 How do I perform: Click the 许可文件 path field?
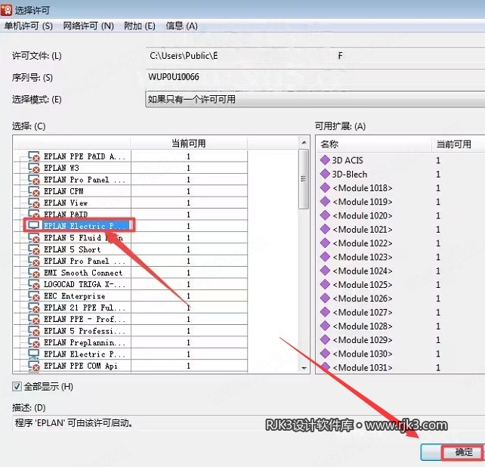[315, 56]
